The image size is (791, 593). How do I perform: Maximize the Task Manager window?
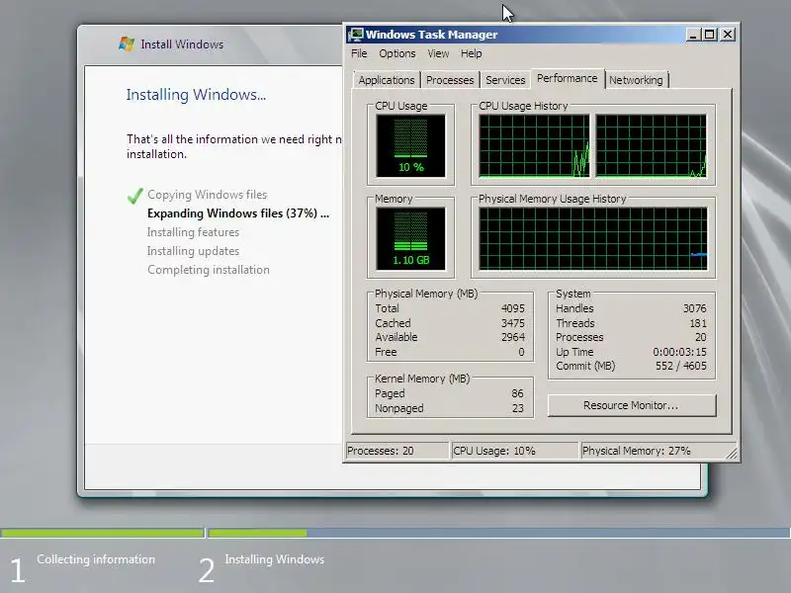[x=710, y=35]
